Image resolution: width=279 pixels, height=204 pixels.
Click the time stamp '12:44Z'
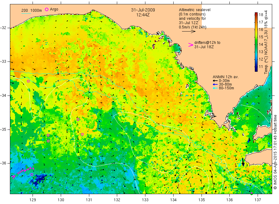pos(143,15)
